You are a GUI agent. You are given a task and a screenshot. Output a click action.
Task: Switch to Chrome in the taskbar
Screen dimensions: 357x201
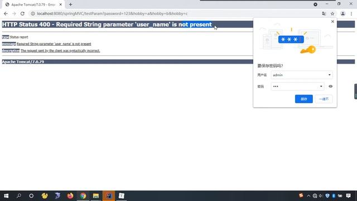pos(83,196)
